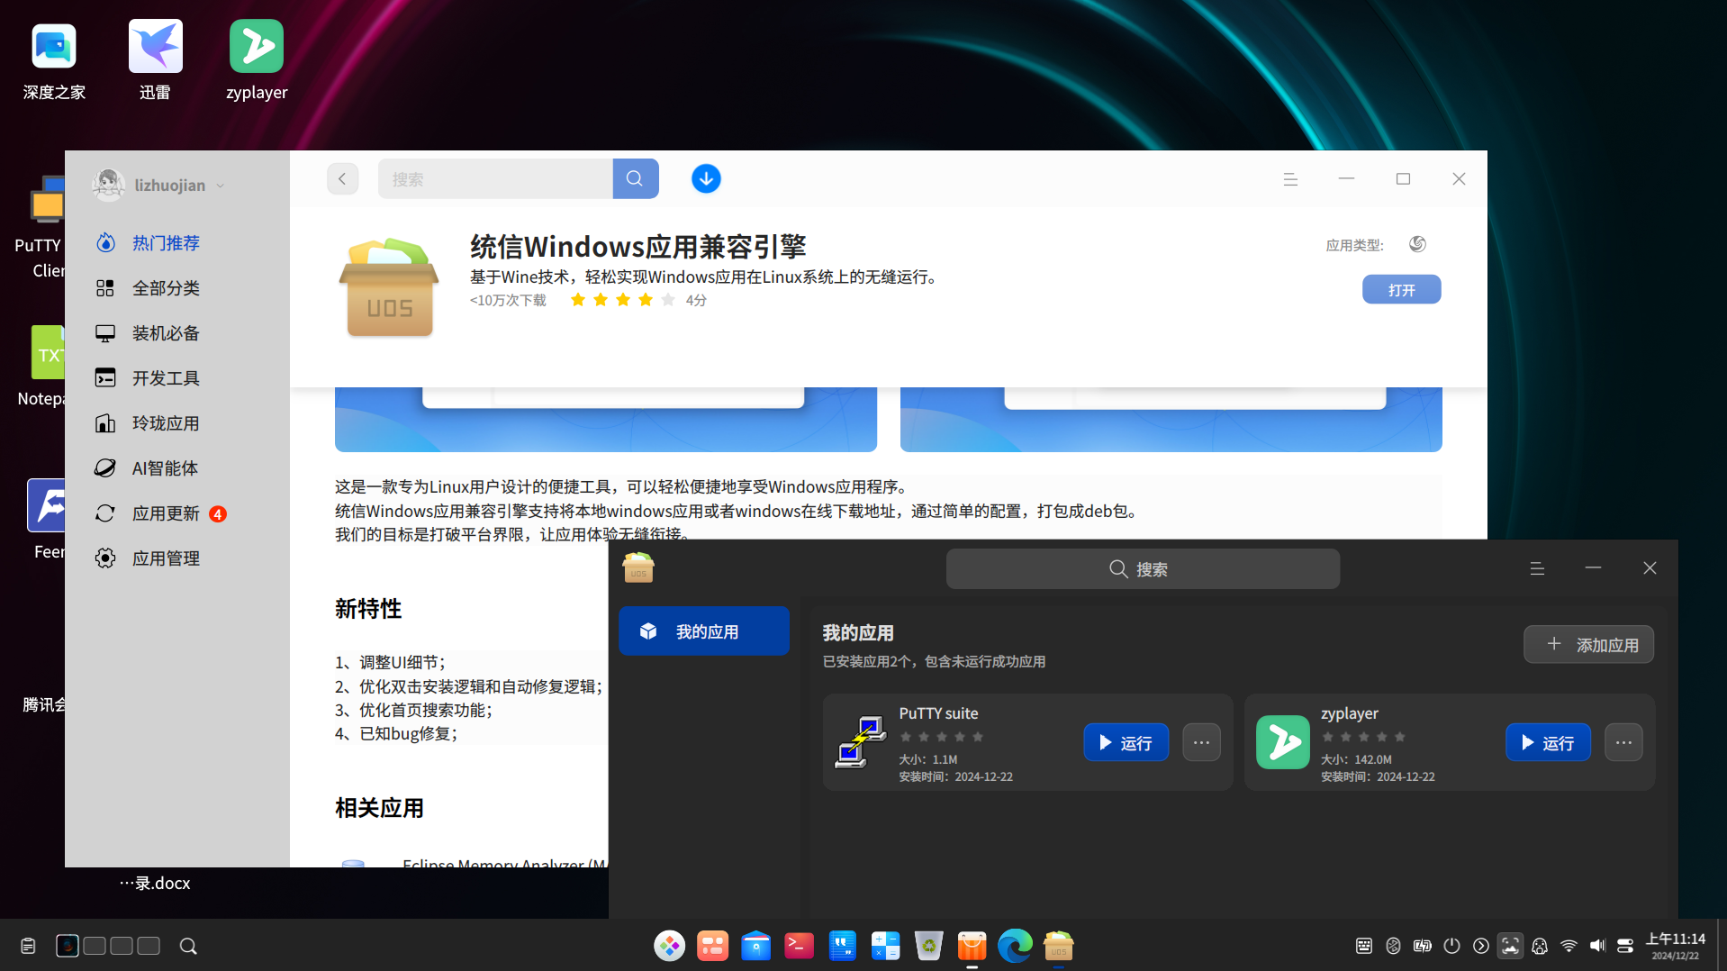Open the app store hamburger menu

[x=1290, y=179]
